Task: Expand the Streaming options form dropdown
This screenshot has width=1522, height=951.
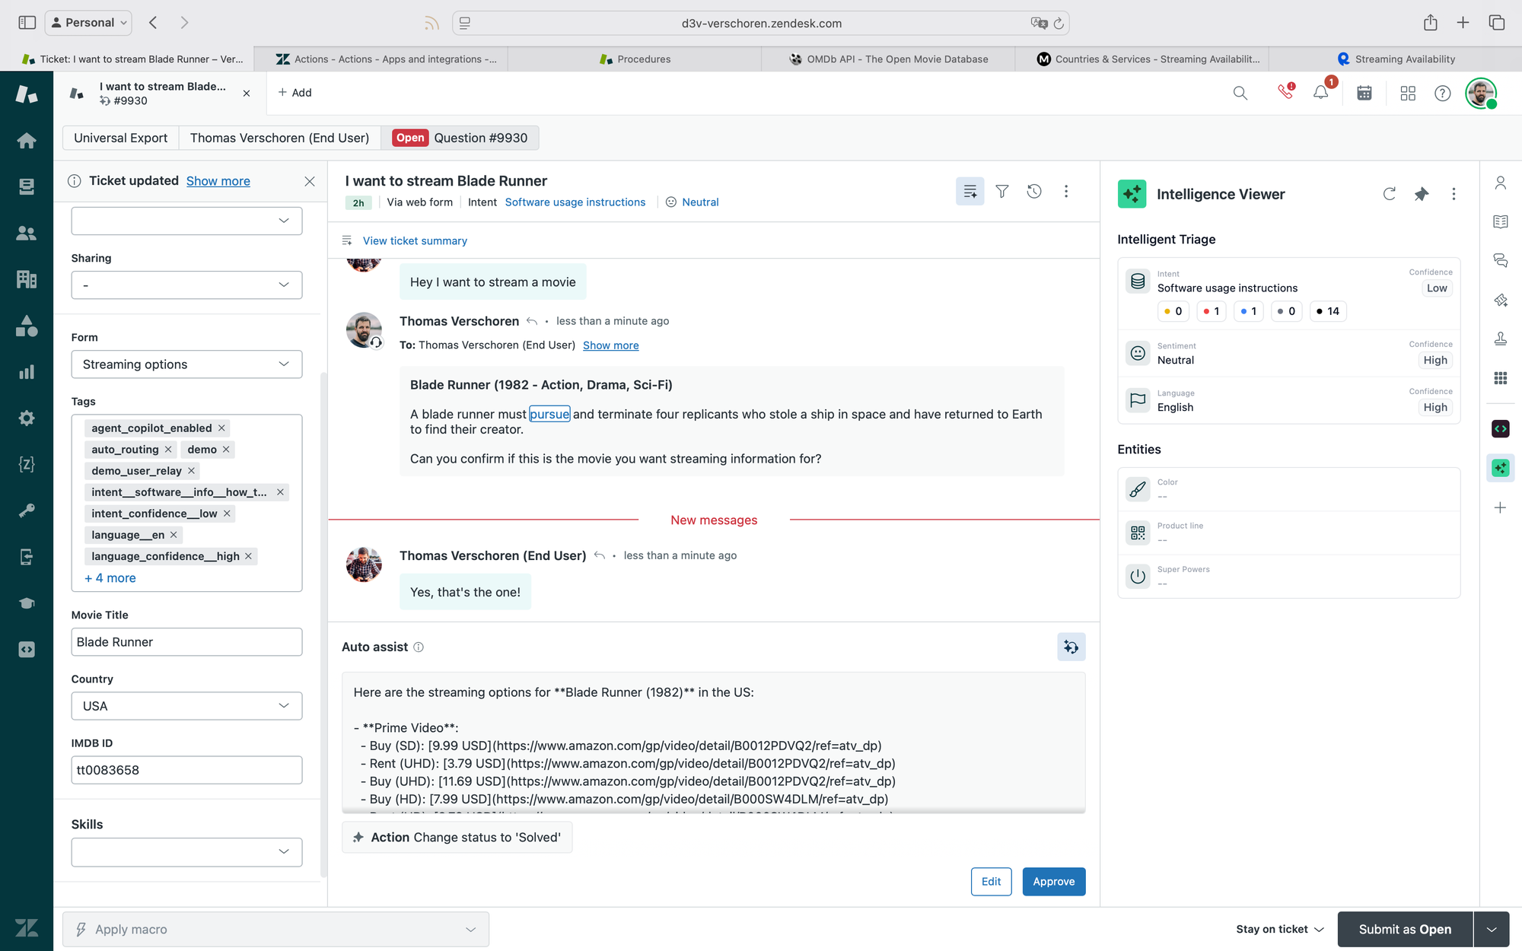Action: pos(186,364)
